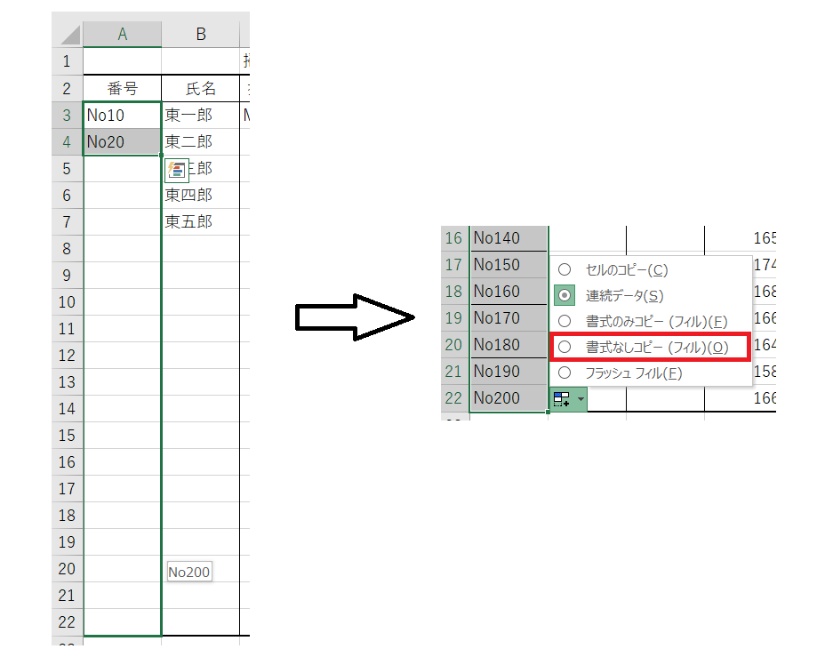Click the 氏名 header cell

click(x=200, y=88)
